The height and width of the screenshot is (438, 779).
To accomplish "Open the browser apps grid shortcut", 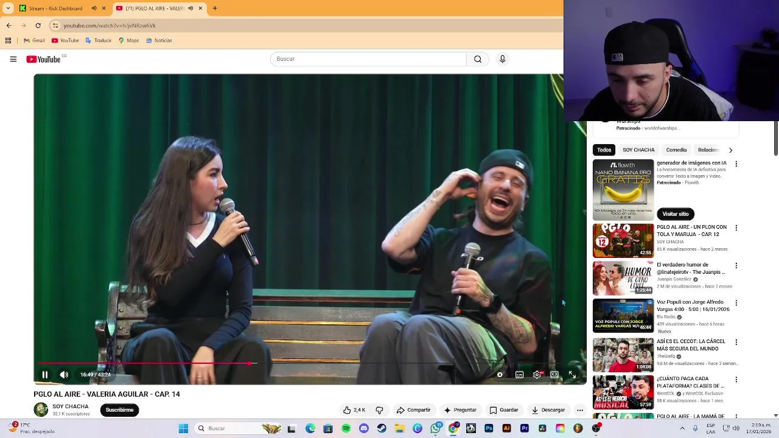I will coord(8,41).
